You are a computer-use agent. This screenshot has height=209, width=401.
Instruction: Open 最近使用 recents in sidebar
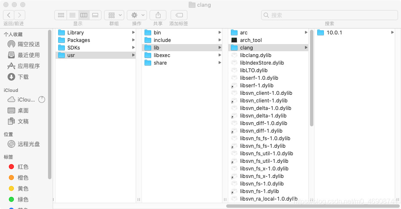pos(24,55)
